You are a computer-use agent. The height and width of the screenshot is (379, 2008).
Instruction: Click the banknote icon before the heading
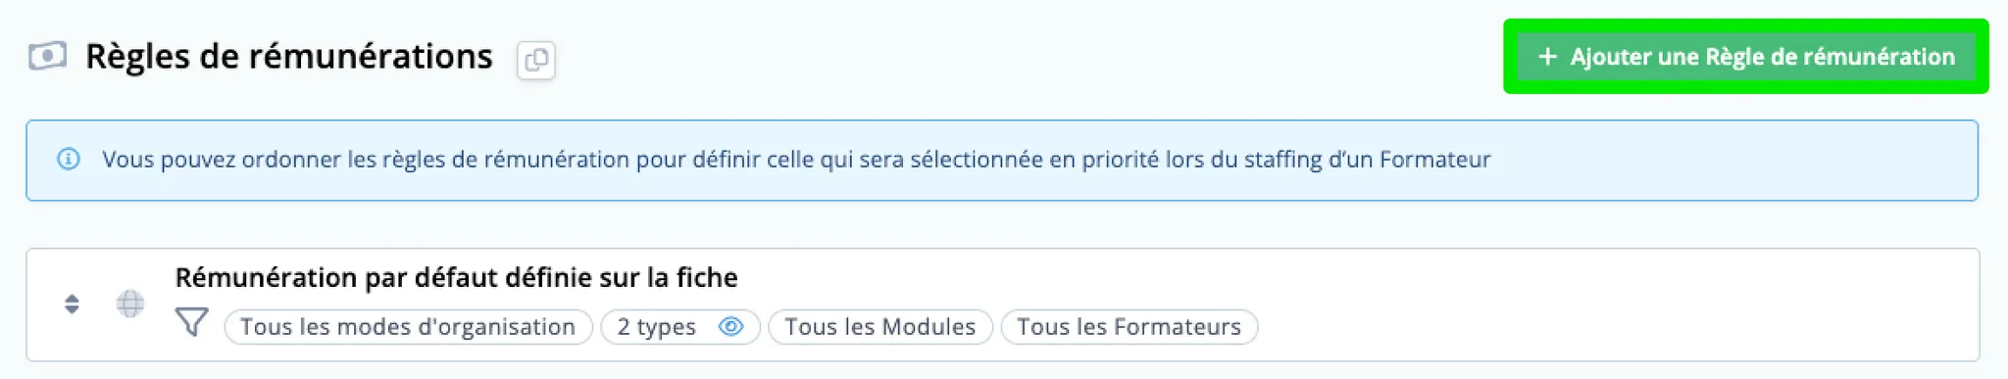tap(47, 57)
